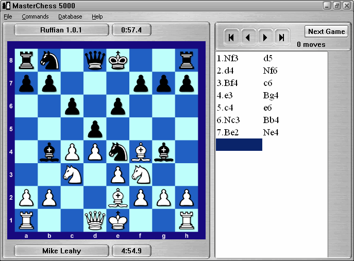Screen dimensions: 354x261
Task: Select the white knight on c3
Action: [x=72, y=175]
